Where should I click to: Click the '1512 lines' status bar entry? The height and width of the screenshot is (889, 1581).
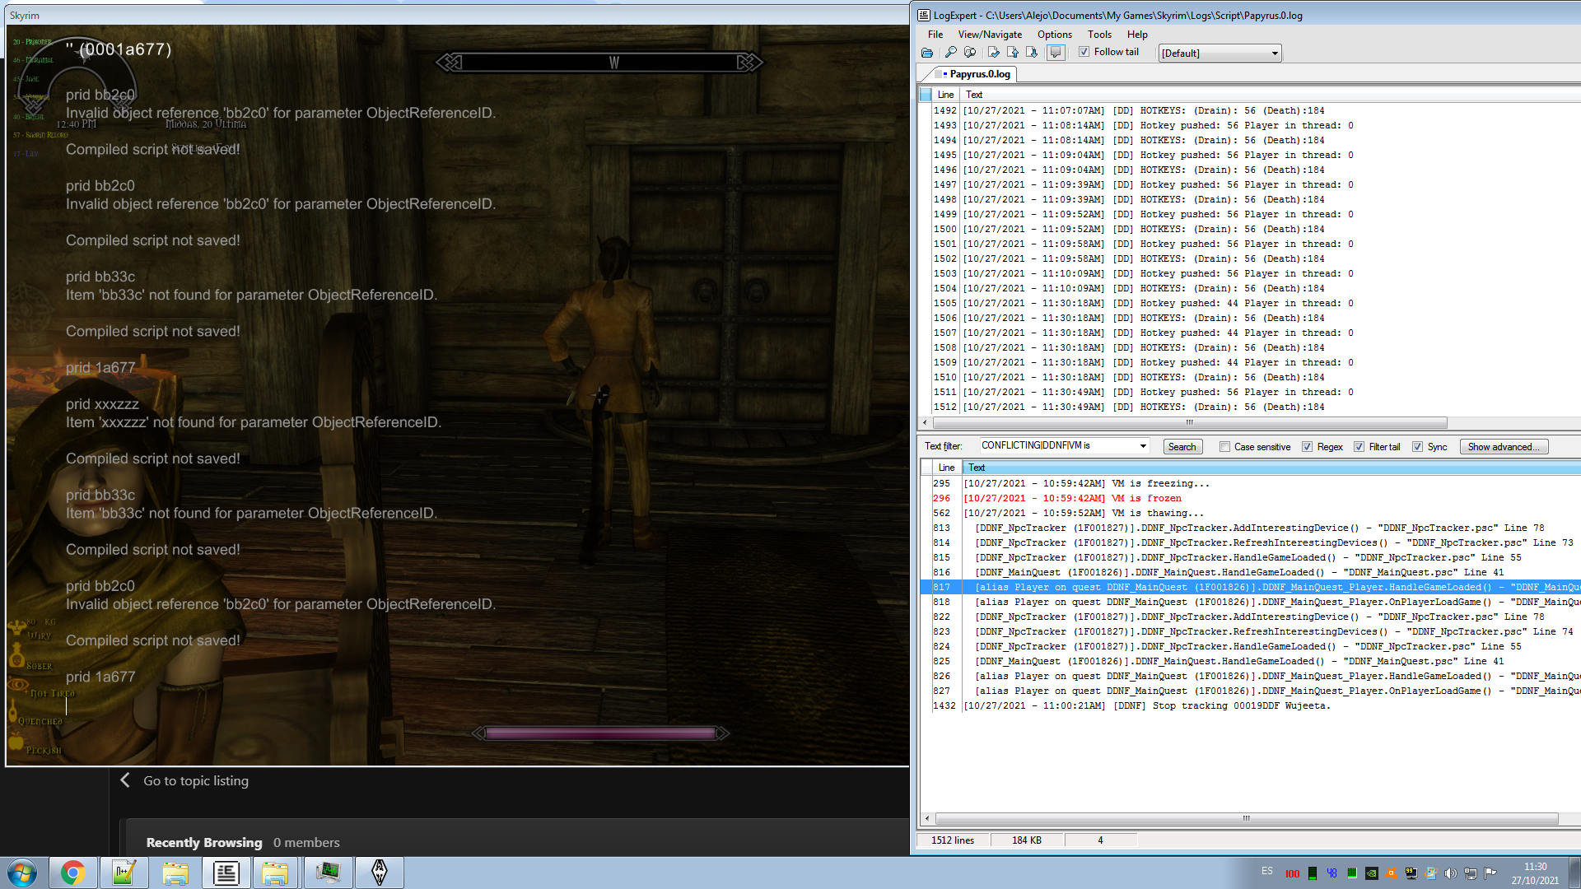[x=953, y=840]
